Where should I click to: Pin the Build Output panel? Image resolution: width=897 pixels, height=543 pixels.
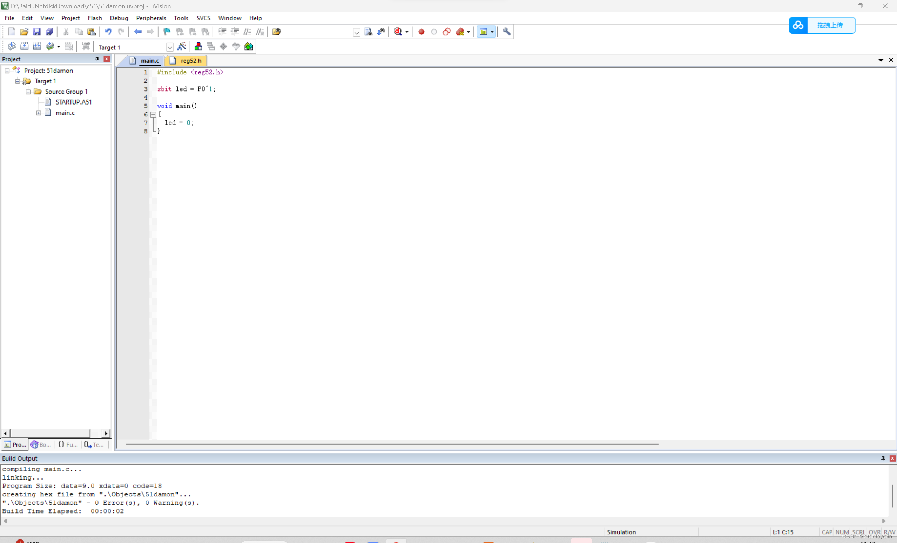point(883,458)
